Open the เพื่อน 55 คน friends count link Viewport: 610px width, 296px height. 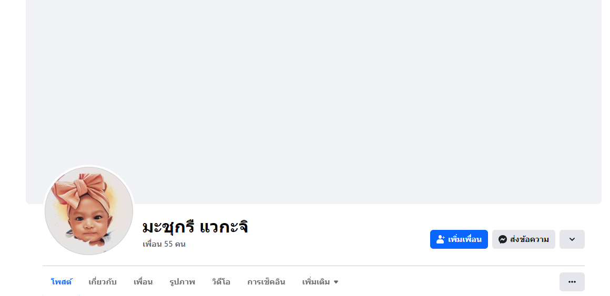pyautogui.click(x=164, y=244)
